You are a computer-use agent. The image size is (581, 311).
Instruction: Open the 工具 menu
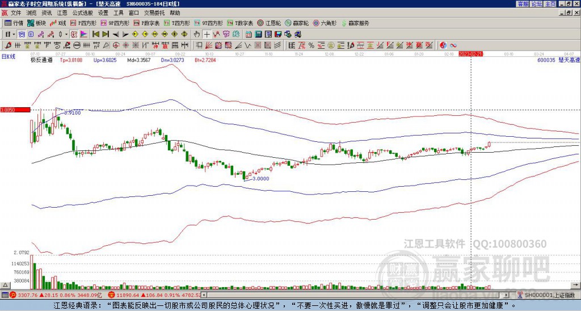[x=118, y=13]
